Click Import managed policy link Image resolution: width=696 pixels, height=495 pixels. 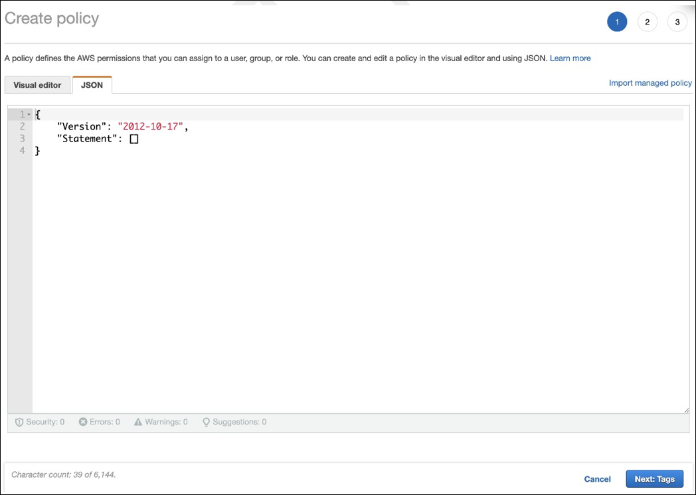point(650,83)
